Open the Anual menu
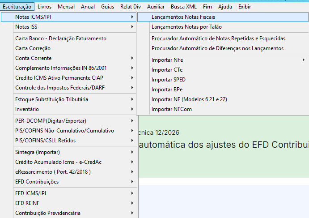The image size is (309, 218). (88, 7)
